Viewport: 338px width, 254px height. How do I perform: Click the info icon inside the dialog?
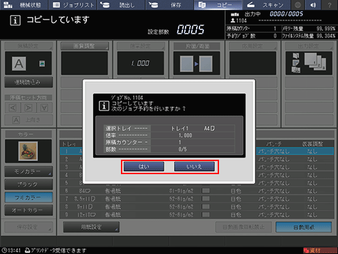pos(104,106)
